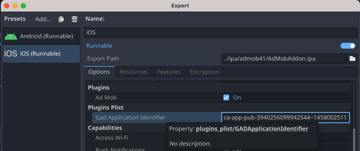Delete the selected preset with trash icon
This screenshot has height=151, width=360.
(x=75, y=19)
